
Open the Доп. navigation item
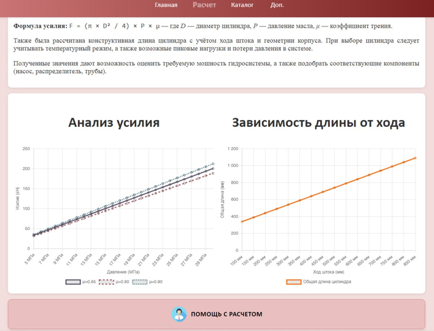(x=277, y=5)
